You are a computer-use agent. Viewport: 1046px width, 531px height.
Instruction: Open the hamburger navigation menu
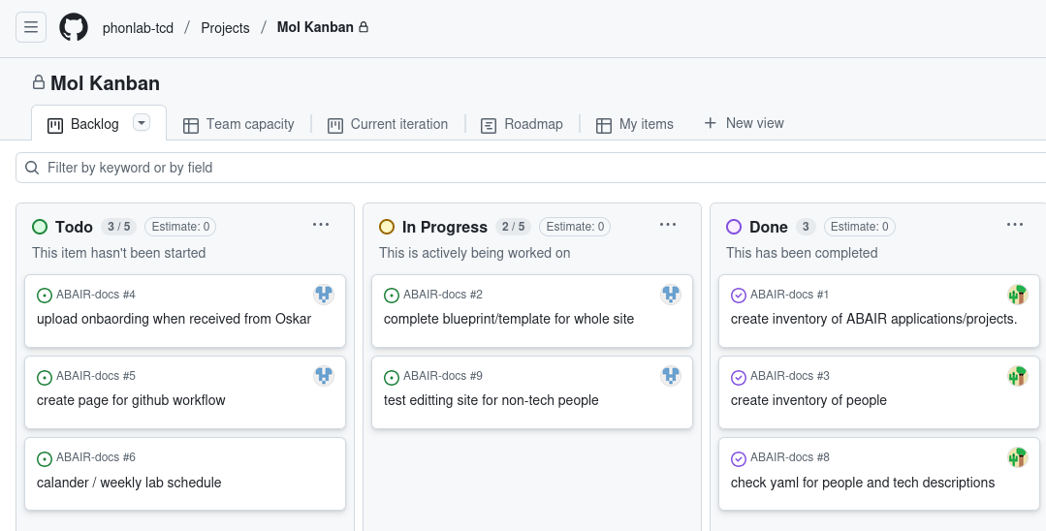(x=31, y=27)
